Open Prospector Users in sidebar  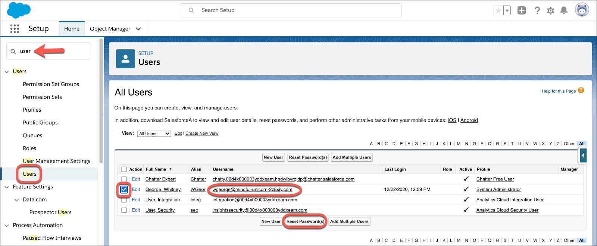click(50, 213)
